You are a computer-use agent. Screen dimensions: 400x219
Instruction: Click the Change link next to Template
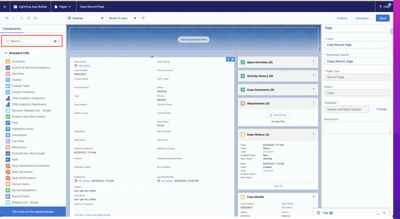381,109
